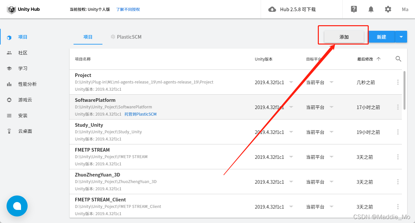This screenshot has width=415, height=223.
Task: Open Unity version dropdown for SoftwarePlatform
Action: point(291,107)
